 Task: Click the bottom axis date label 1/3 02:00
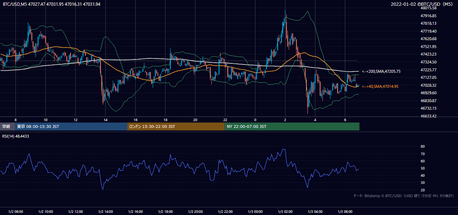tap(285, 211)
